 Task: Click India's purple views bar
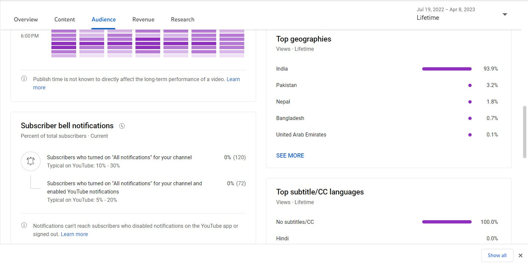(x=447, y=69)
